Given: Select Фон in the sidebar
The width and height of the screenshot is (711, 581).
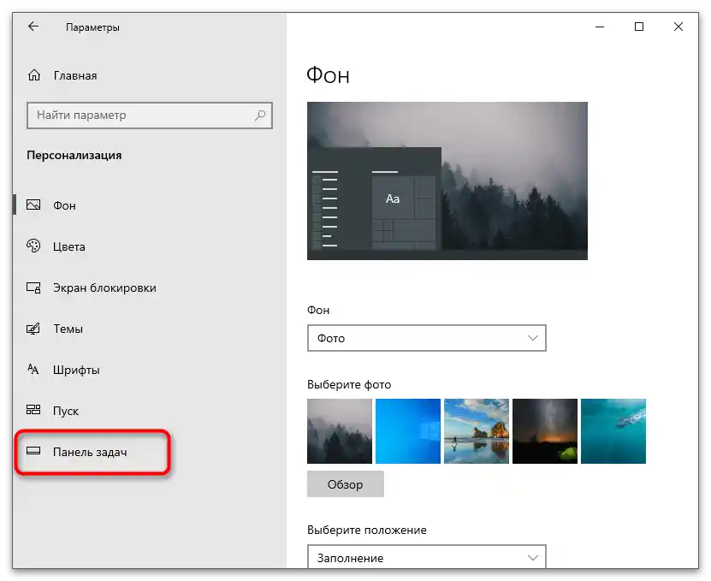Looking at the screenshot, I should tap(64, 205).
